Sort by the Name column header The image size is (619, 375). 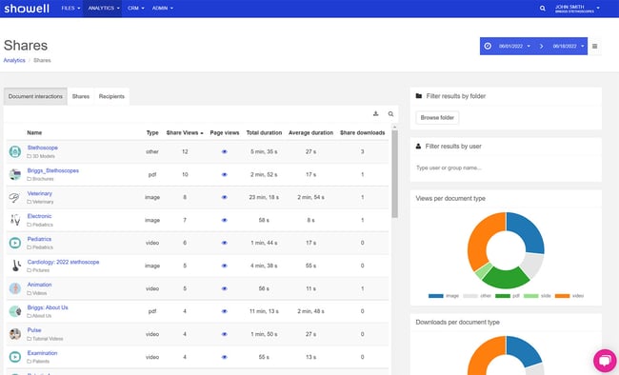coord(34,133)
